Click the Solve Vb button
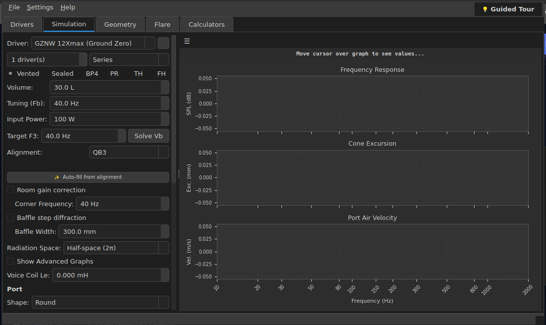Screen dimensions: 546x325 pyautogui.click(x=149, y=136)
